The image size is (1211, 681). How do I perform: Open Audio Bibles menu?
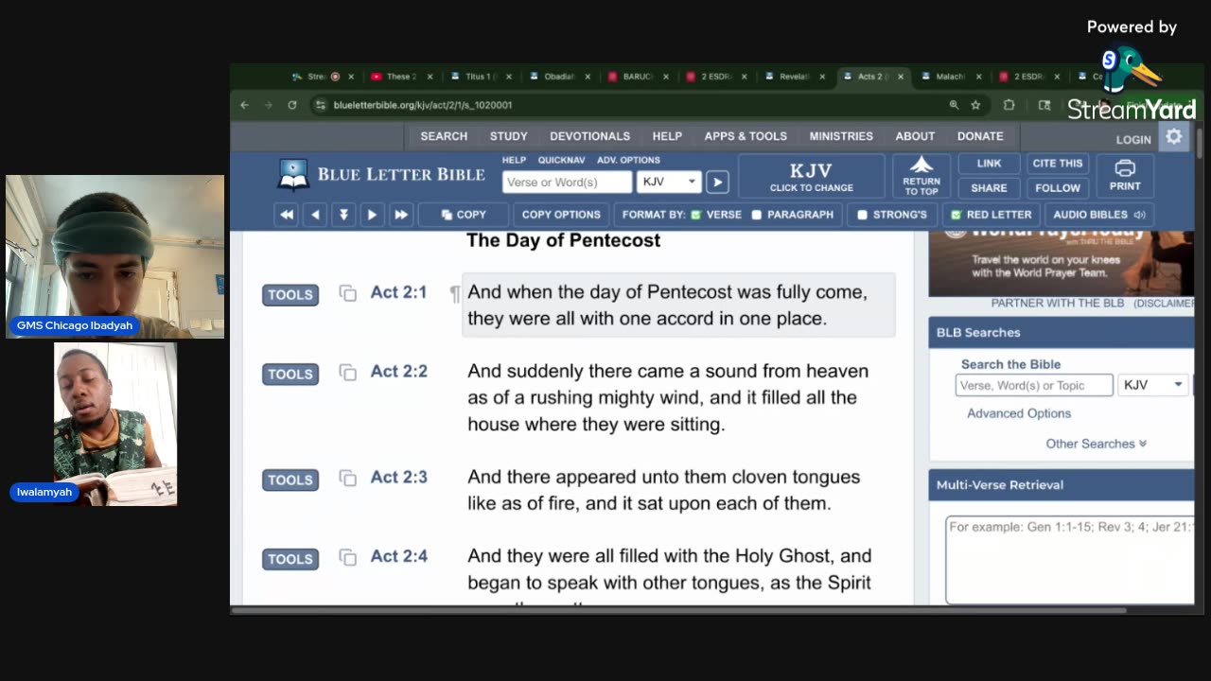[x=1098, y=215]
